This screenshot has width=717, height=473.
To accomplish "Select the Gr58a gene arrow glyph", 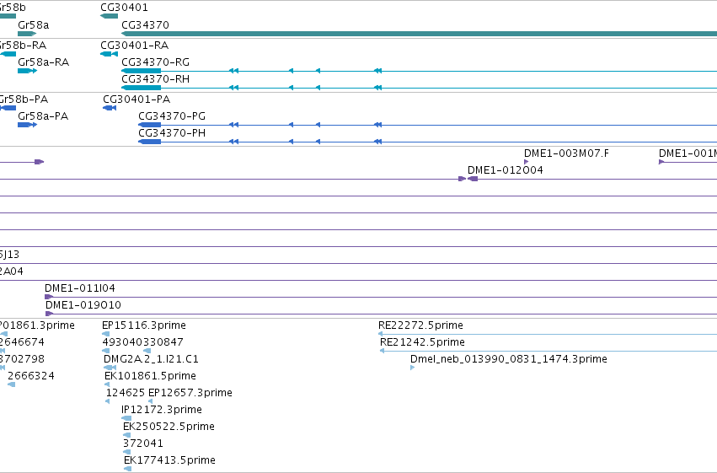I will tap(27, 34).
